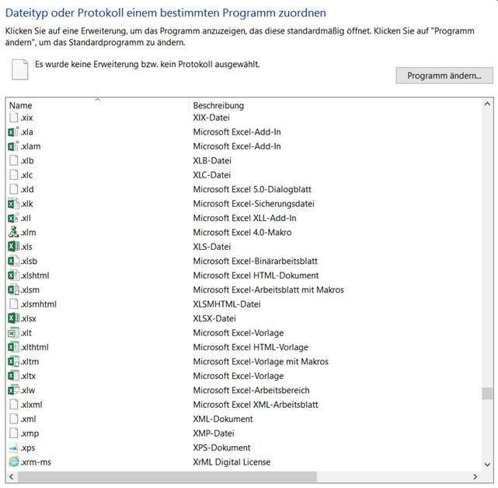This screenshot has width=498, height=488.
Task: Click the .xlw workspace icon
Action: pos(13,390)
